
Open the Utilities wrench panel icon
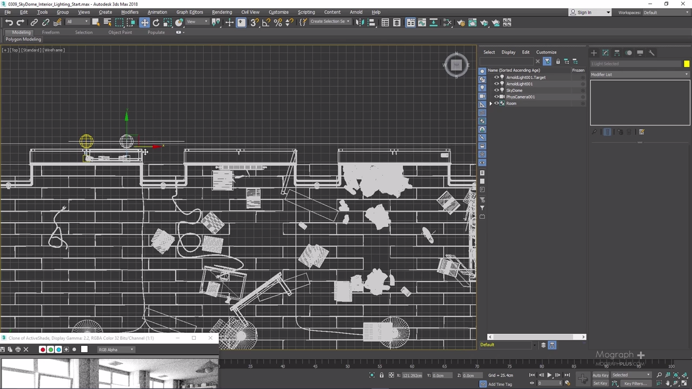[x=651, y=52]
